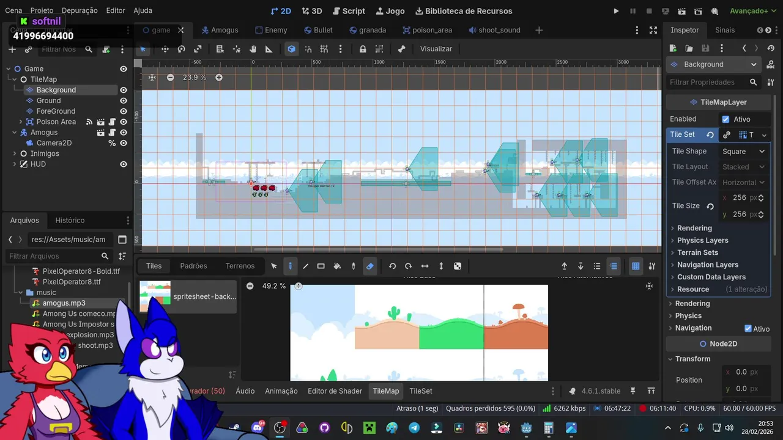Center the viewport view icon
This screenshot has width=783, height=440.
pyautogui.click(x=152, y=78)
